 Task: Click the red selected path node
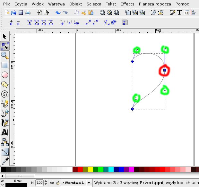pos(165,70)
